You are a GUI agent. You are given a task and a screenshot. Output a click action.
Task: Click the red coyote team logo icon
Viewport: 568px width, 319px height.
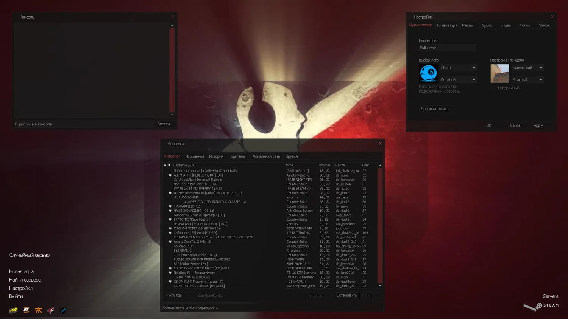pyautogui.click(x=50, y=310)
